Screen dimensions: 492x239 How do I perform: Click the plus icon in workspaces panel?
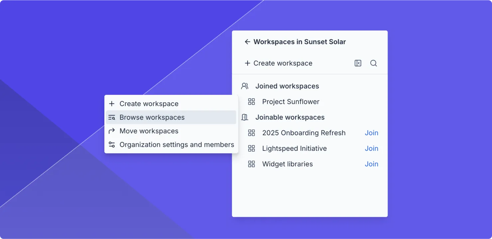click(247, 63)
